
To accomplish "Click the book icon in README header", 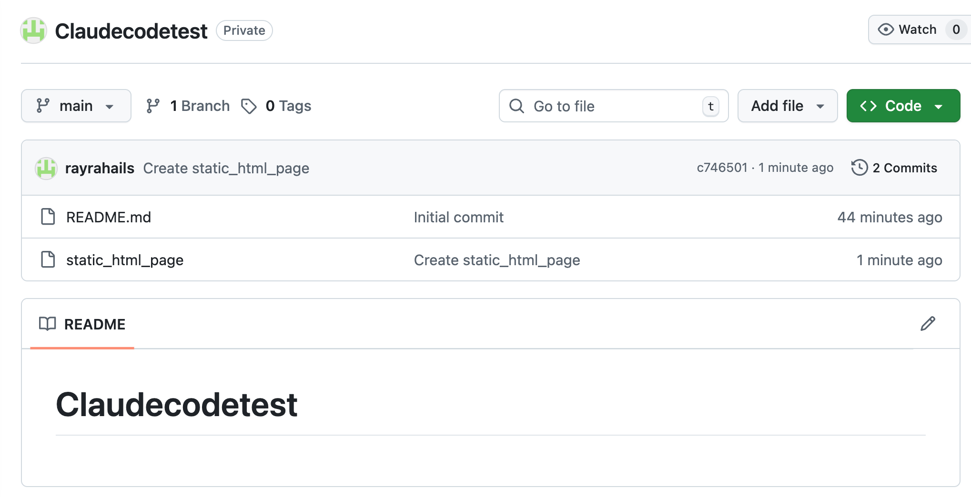I will tap(48, 324).
